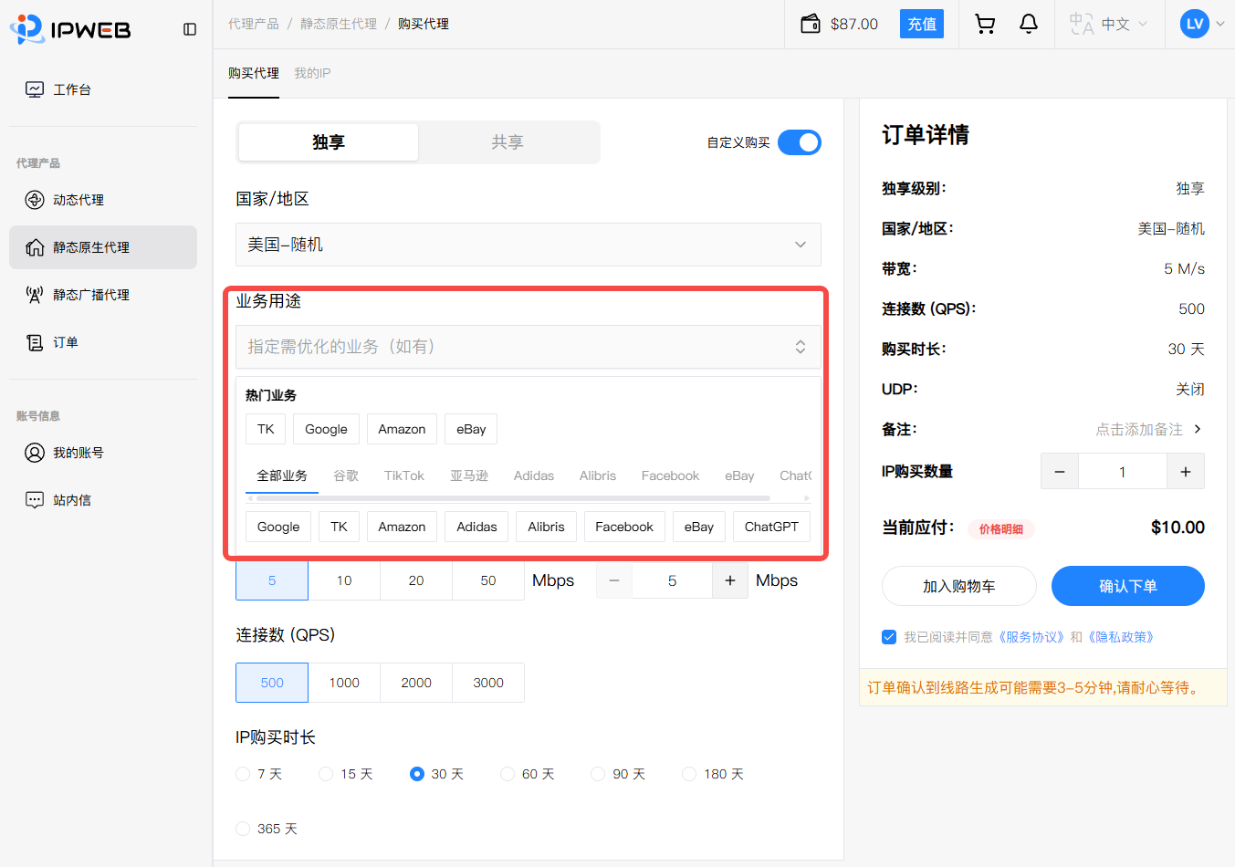The image size is (1235, 867).
Task: Open 静态广播代理 in the sidebar
Action: click(x=103, y=295)
